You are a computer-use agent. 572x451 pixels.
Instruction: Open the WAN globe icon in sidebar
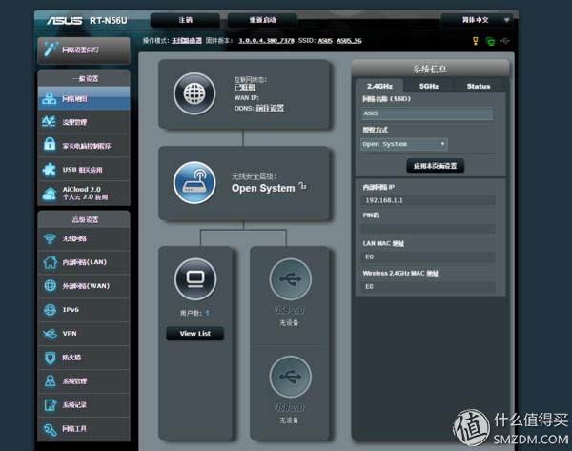coord(50,285)
